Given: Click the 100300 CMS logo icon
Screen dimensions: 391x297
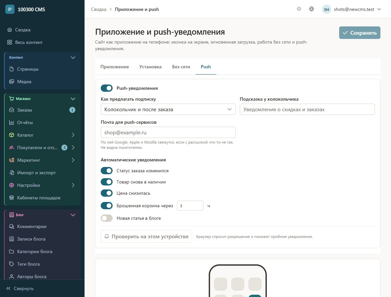Looking at the screenshot, I should pyautogui.click(x=10, y=9).
